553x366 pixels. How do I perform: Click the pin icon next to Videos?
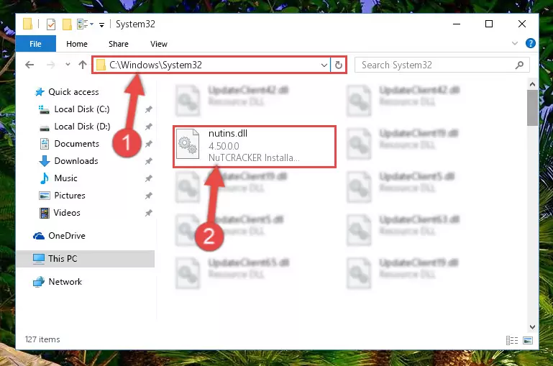point(149,213)
